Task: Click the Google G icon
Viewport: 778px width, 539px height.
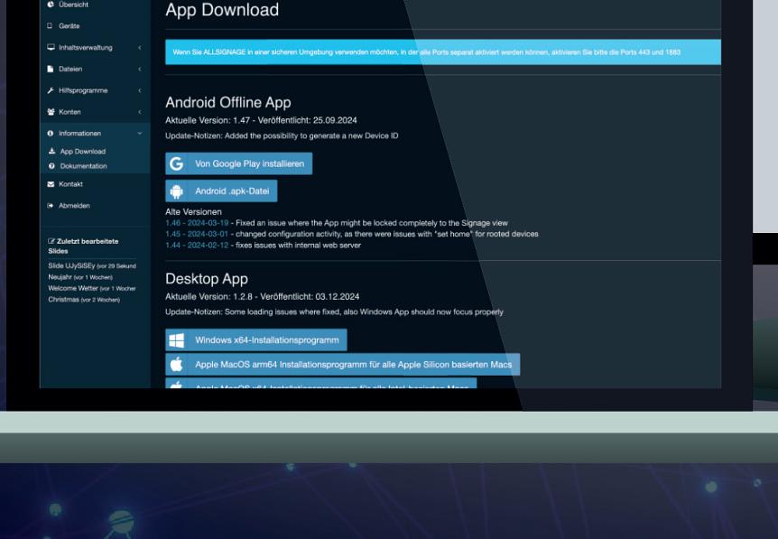Action: pos(176,163)
